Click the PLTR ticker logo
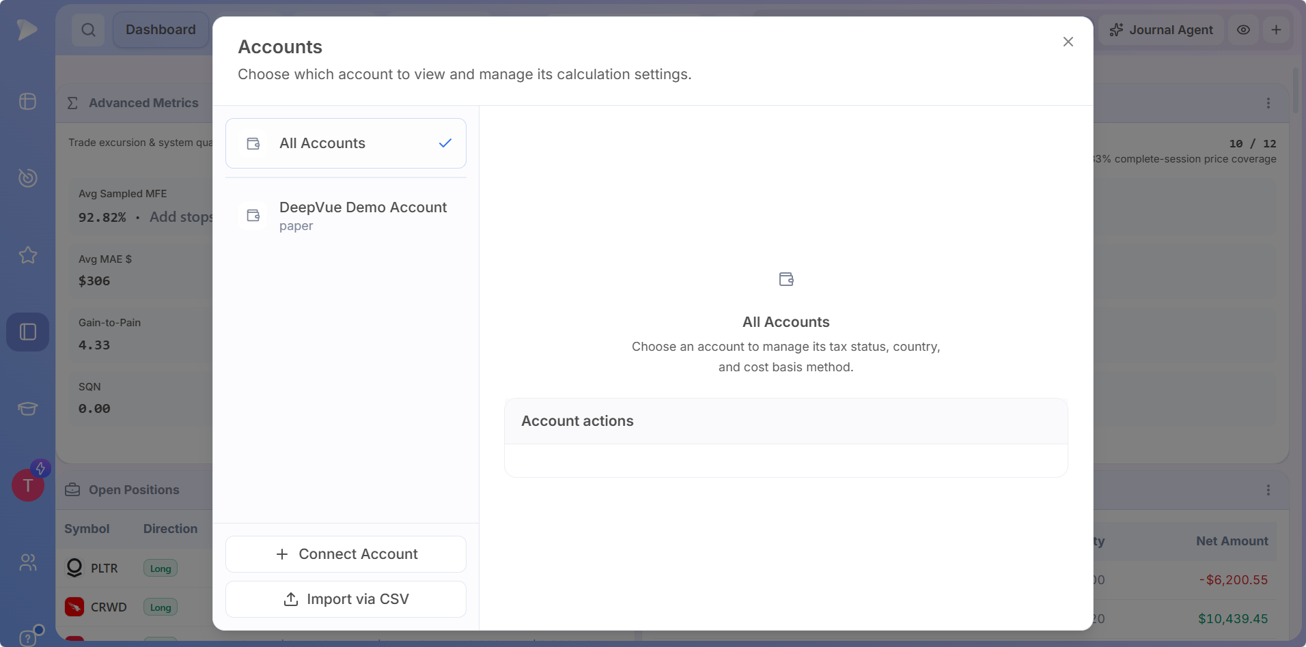Image resolution: width=1306 pixels, height=647 pixels. [x=74, y=568]
